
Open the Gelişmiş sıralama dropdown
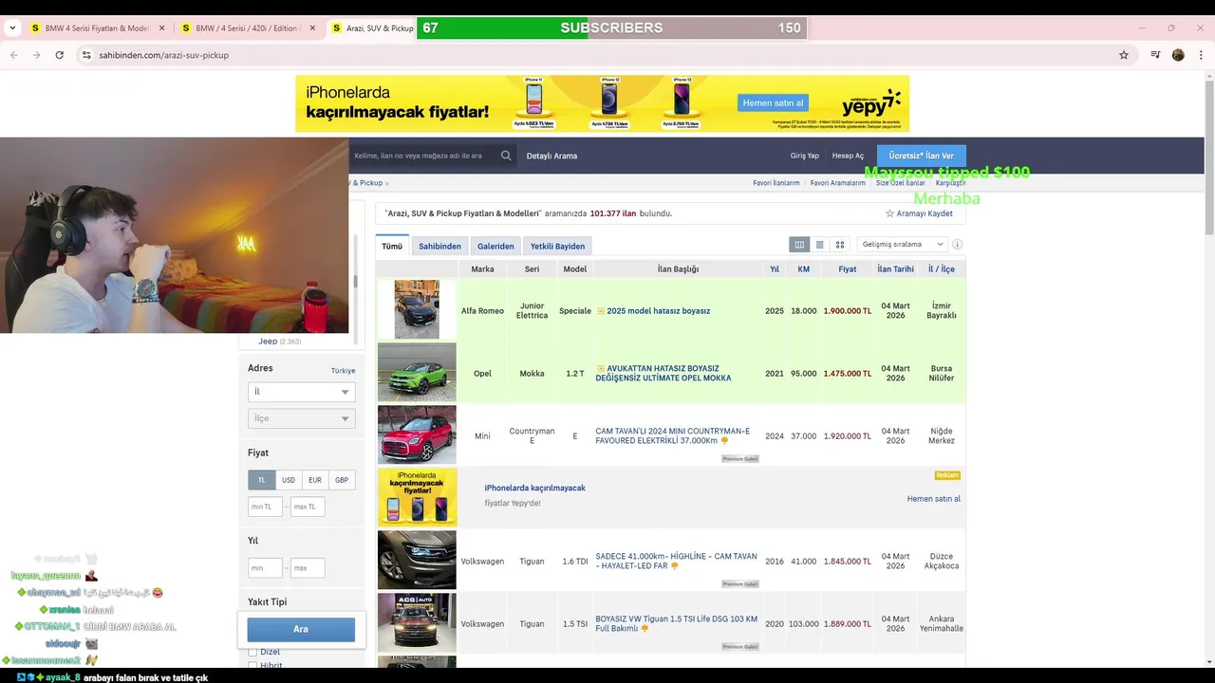901,245
